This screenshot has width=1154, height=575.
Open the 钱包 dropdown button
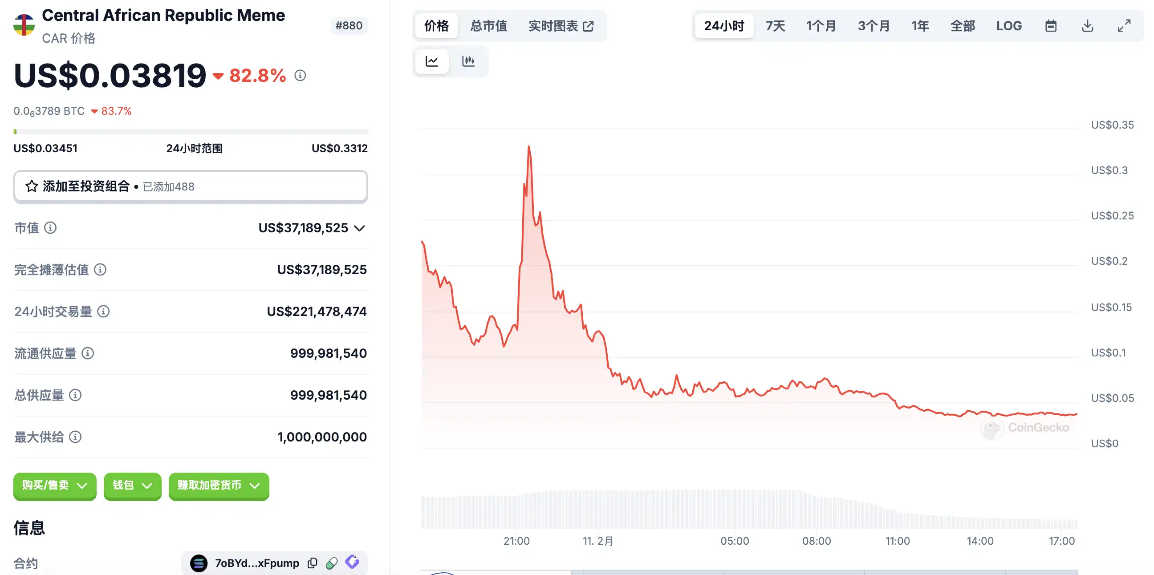(x=132, y=486)
